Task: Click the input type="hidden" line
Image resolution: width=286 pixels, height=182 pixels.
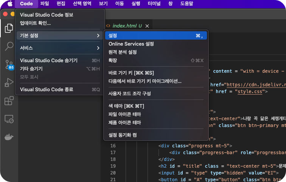Action: [218, 173]
